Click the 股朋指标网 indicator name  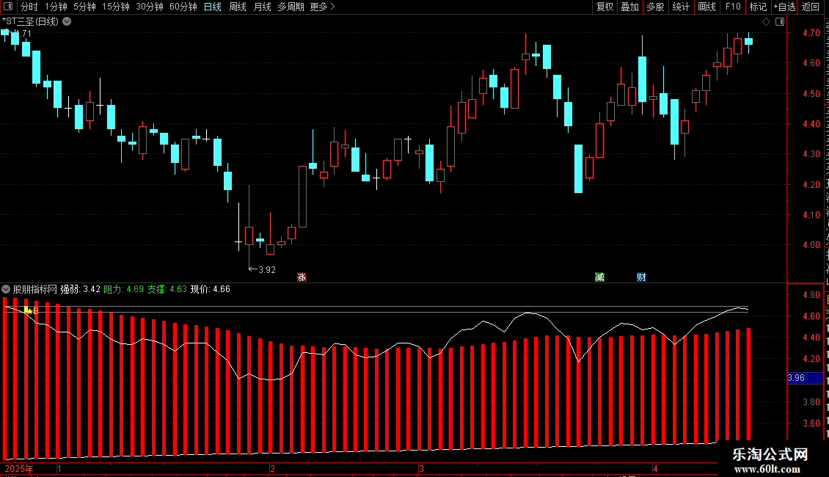click(x=35, y=289)
